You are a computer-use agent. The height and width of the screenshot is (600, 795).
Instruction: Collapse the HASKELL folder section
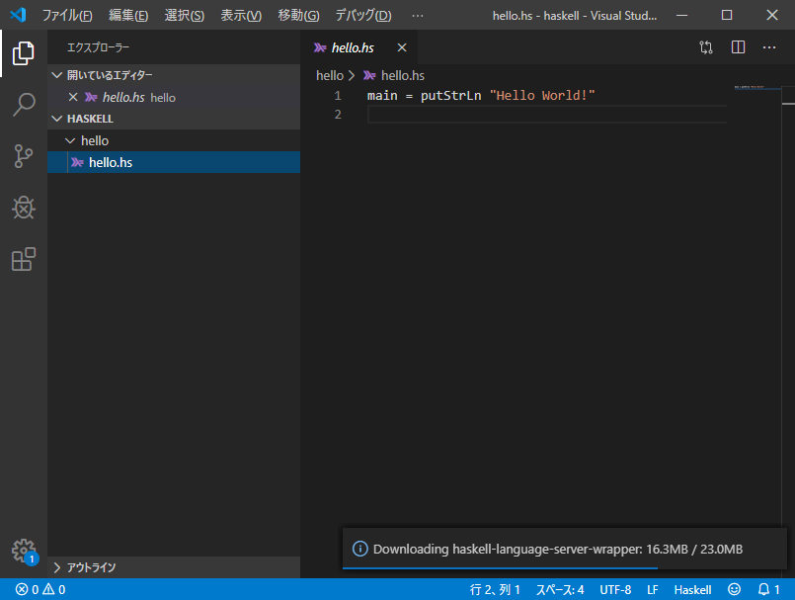pyautogui.click(x=89, y=118)
